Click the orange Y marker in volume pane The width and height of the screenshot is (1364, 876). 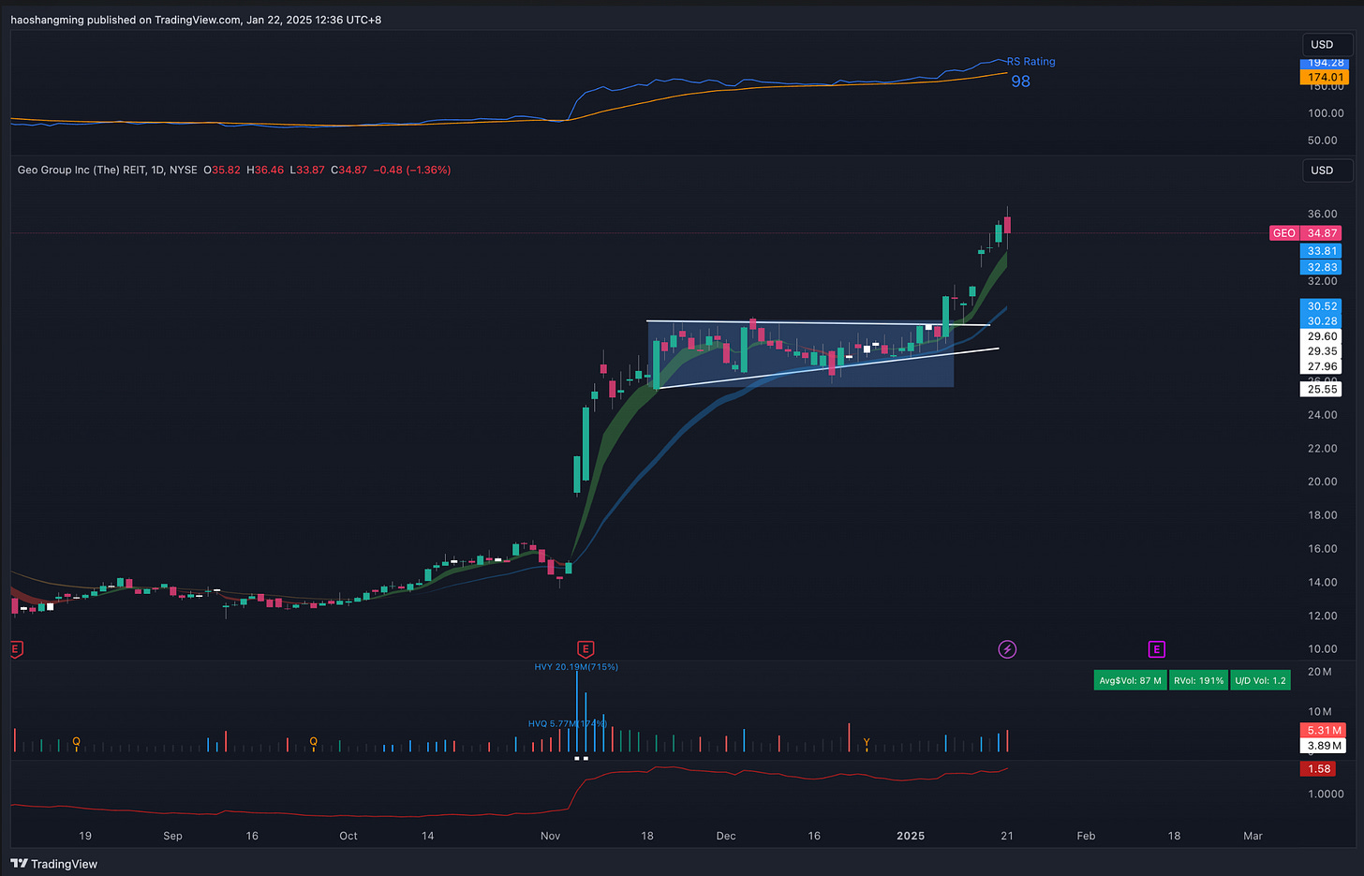click(x=867, y=743)
